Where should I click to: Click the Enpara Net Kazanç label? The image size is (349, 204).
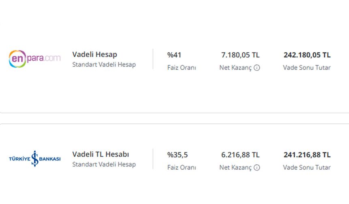point(235,68)
